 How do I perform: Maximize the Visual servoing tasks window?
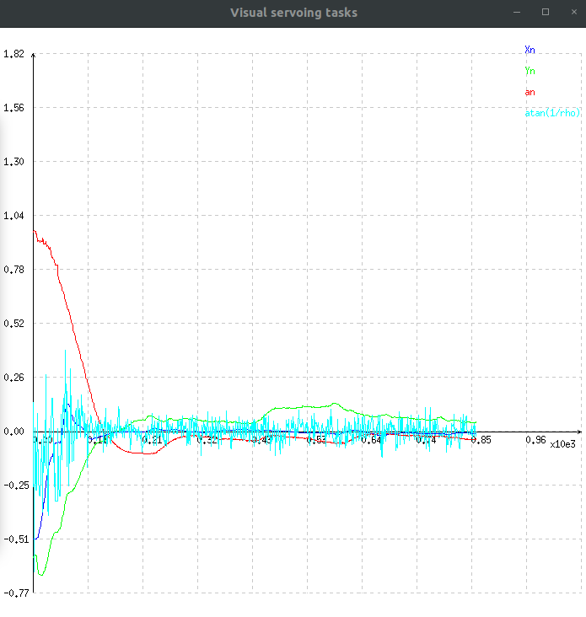(546, 13)
